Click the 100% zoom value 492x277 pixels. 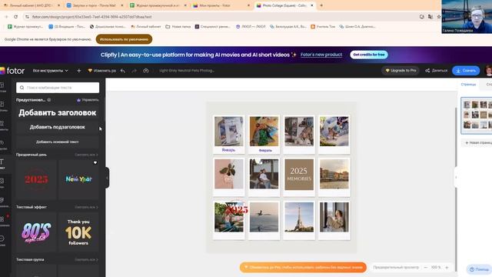pyautogui.click(x=436, y=268)
